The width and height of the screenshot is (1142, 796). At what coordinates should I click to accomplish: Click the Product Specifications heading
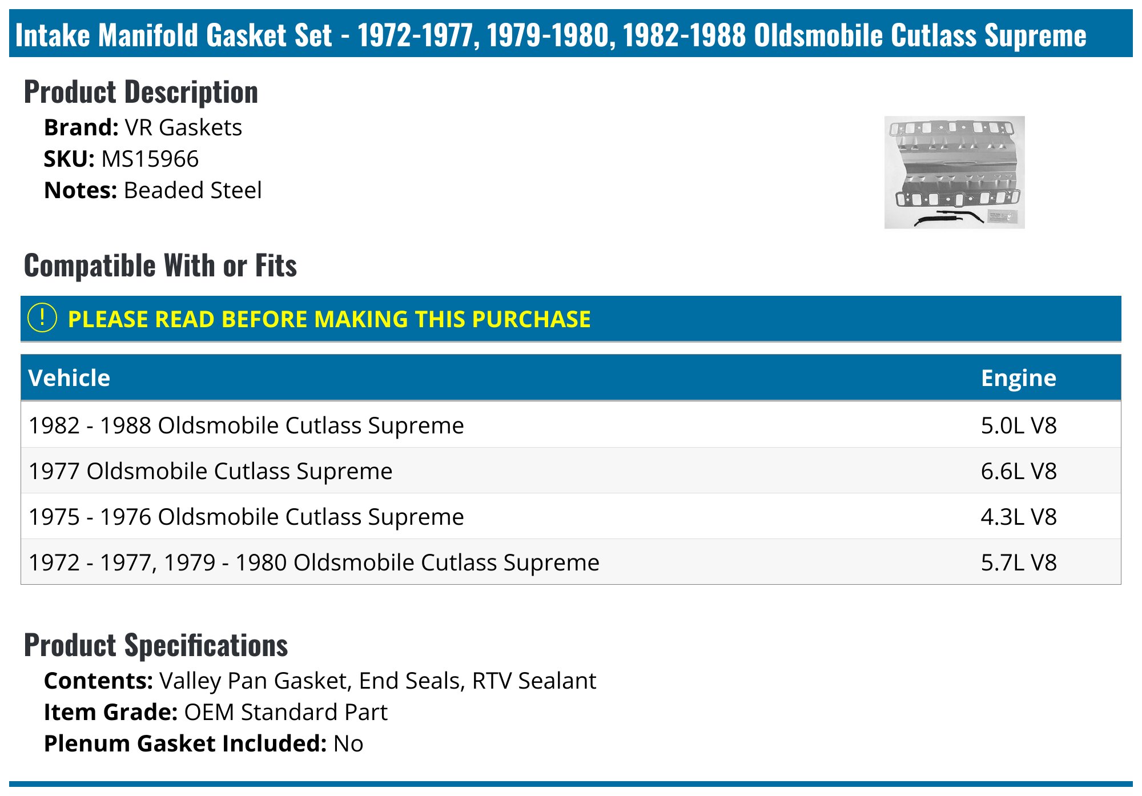click(x=156, y=645)
